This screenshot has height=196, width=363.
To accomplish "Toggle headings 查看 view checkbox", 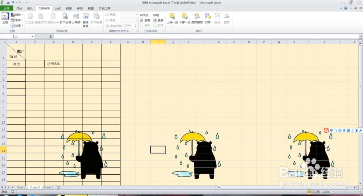I will 155,20.
